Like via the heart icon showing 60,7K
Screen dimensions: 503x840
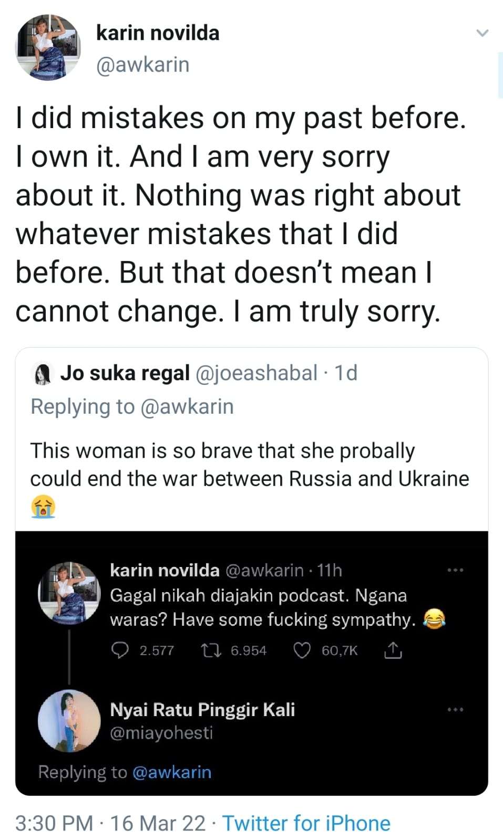[302, 650]
